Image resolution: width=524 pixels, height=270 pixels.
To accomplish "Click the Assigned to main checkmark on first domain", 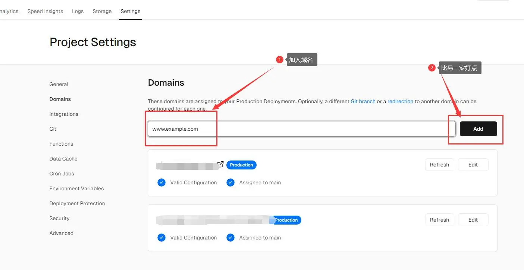I will tap(230, 182).
